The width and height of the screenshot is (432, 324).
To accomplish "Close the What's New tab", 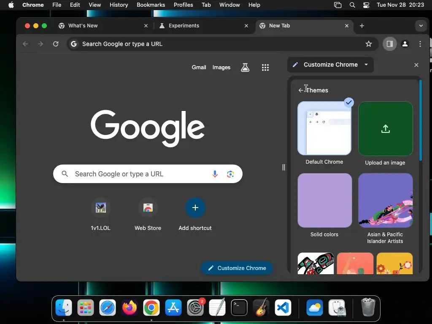I will [x=146, y=26].
